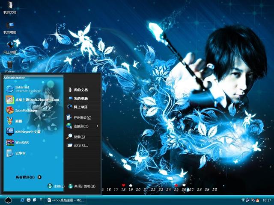Expand hidden system tray icons arrow
This screenshot has width=274, height=205.
coord(243,200)
